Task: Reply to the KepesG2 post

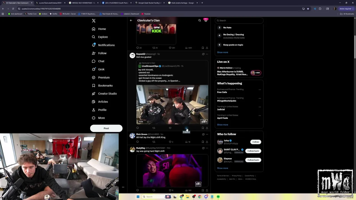Action: coord(137,128)
